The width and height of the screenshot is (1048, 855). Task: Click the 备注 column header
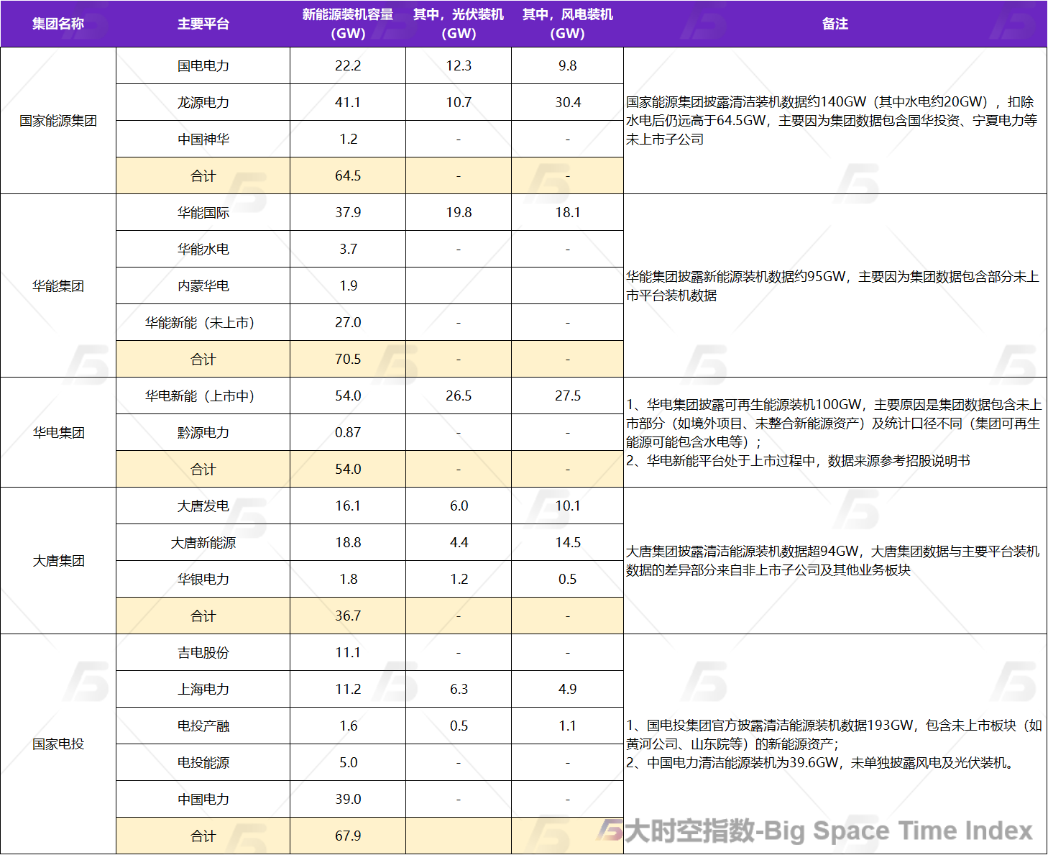click(x=835, y=24)
